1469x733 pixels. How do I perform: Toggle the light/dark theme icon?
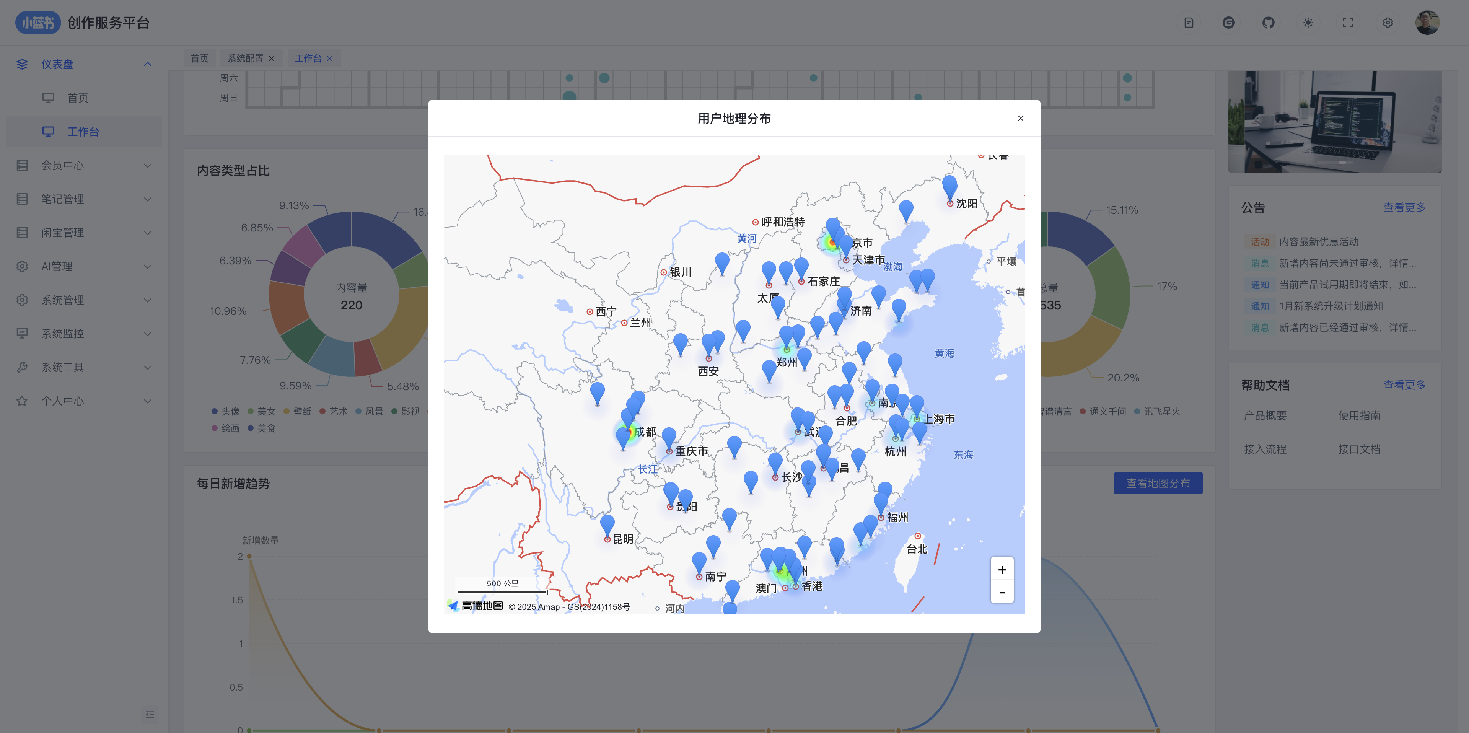pyautogui.click(x=1308, y=23)
